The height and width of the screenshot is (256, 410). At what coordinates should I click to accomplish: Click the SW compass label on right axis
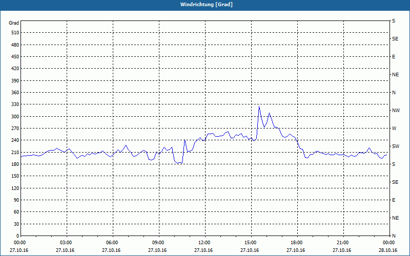click(x=396, y=146)
